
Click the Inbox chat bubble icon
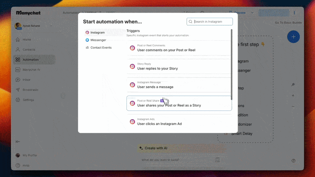[18, 80]
